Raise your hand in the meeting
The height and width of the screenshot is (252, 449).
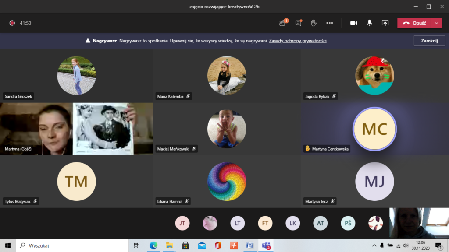[x=314, y=23]
